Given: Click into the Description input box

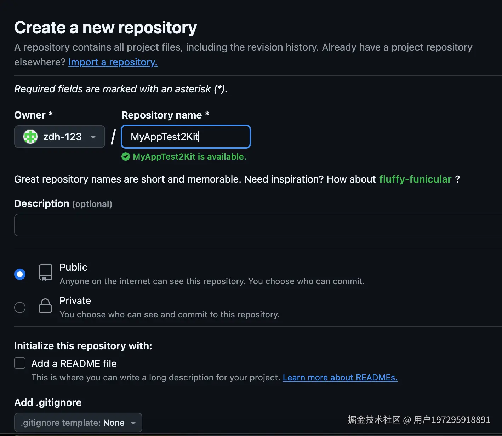Looking at the screenshot, I should tap(258, 225).
